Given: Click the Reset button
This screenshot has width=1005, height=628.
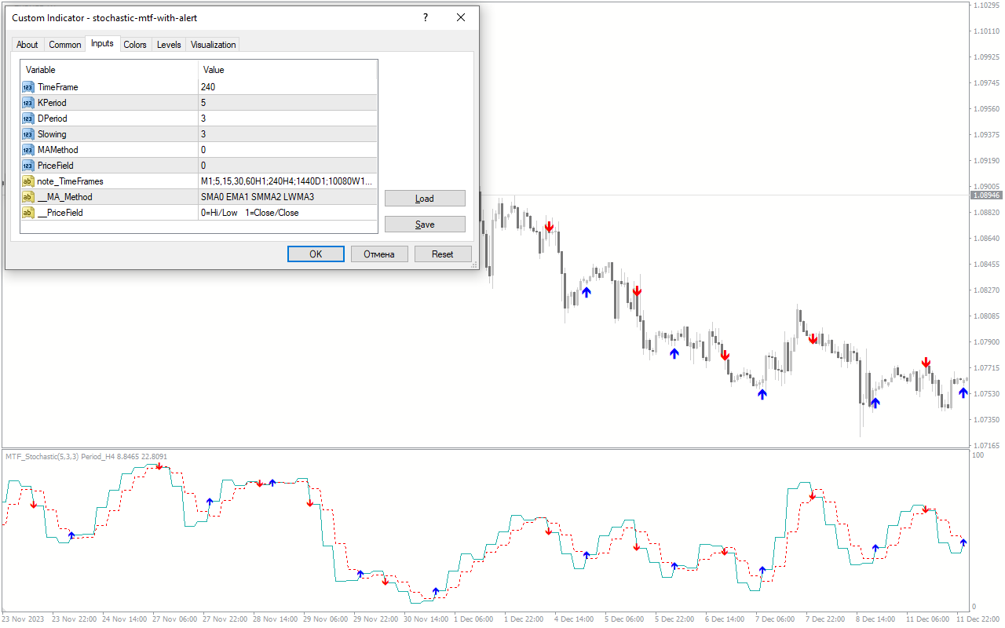Looking at the screenshot, I should coord(443,254).
